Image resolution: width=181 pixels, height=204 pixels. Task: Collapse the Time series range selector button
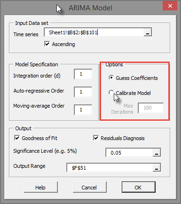148,32
